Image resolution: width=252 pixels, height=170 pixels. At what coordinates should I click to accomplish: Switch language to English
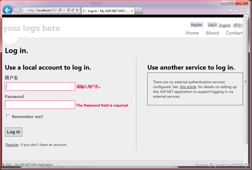click(x=225, y=25)
